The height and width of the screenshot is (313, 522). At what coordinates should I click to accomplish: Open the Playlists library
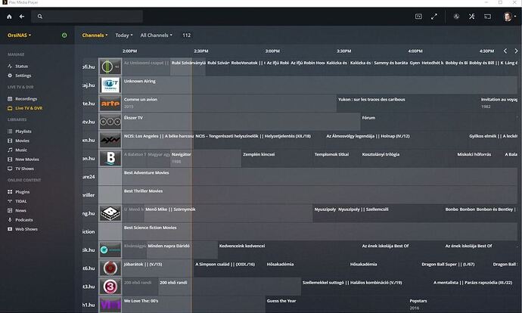pos(23,132)
